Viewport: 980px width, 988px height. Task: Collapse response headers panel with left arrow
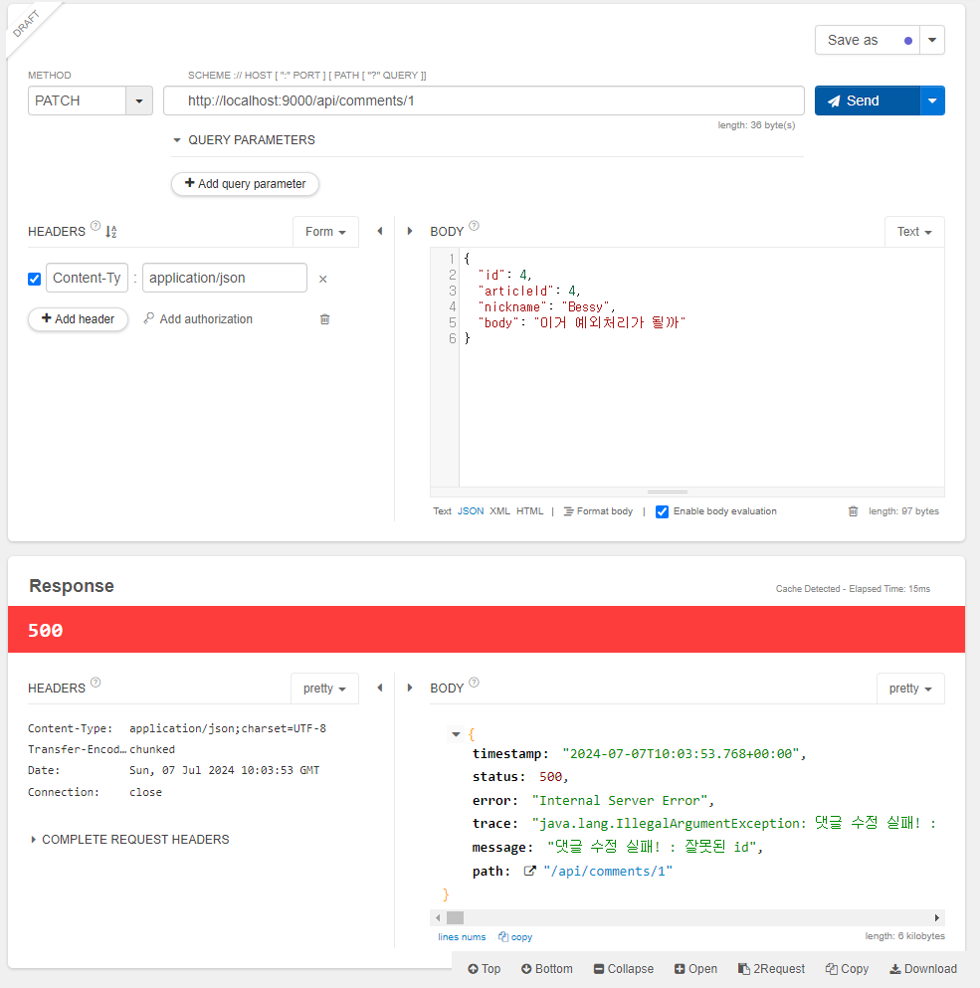click(380, 688)
